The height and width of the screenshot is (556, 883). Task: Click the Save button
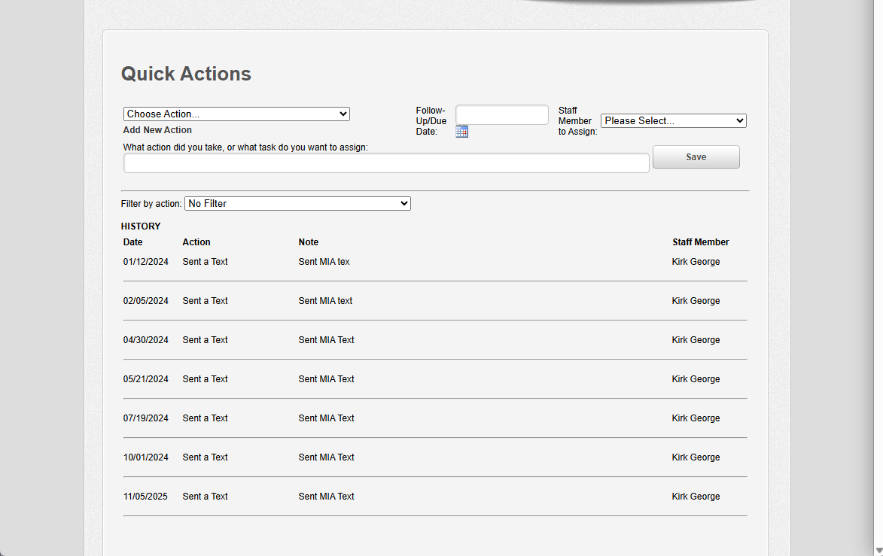click(x=696, y=157)
